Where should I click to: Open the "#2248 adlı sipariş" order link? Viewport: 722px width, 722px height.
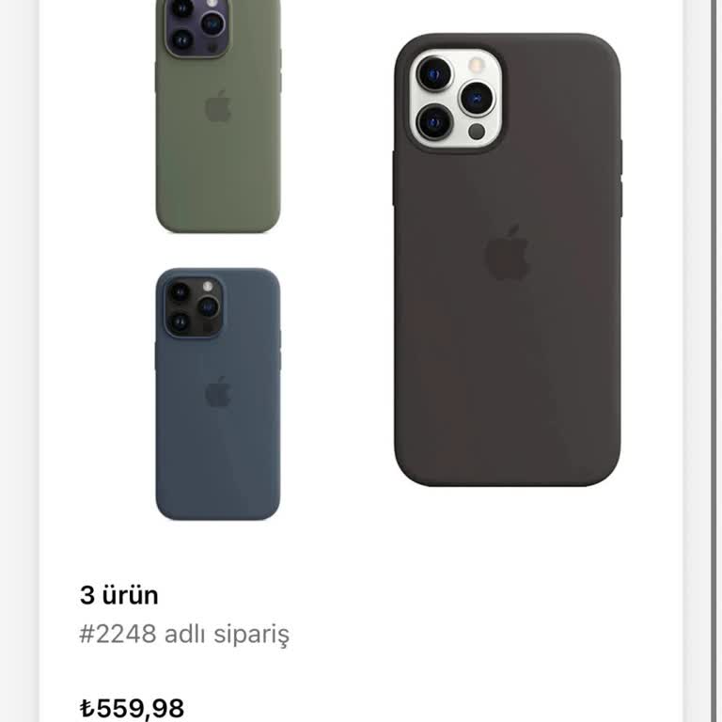click(x=185, y=634)
